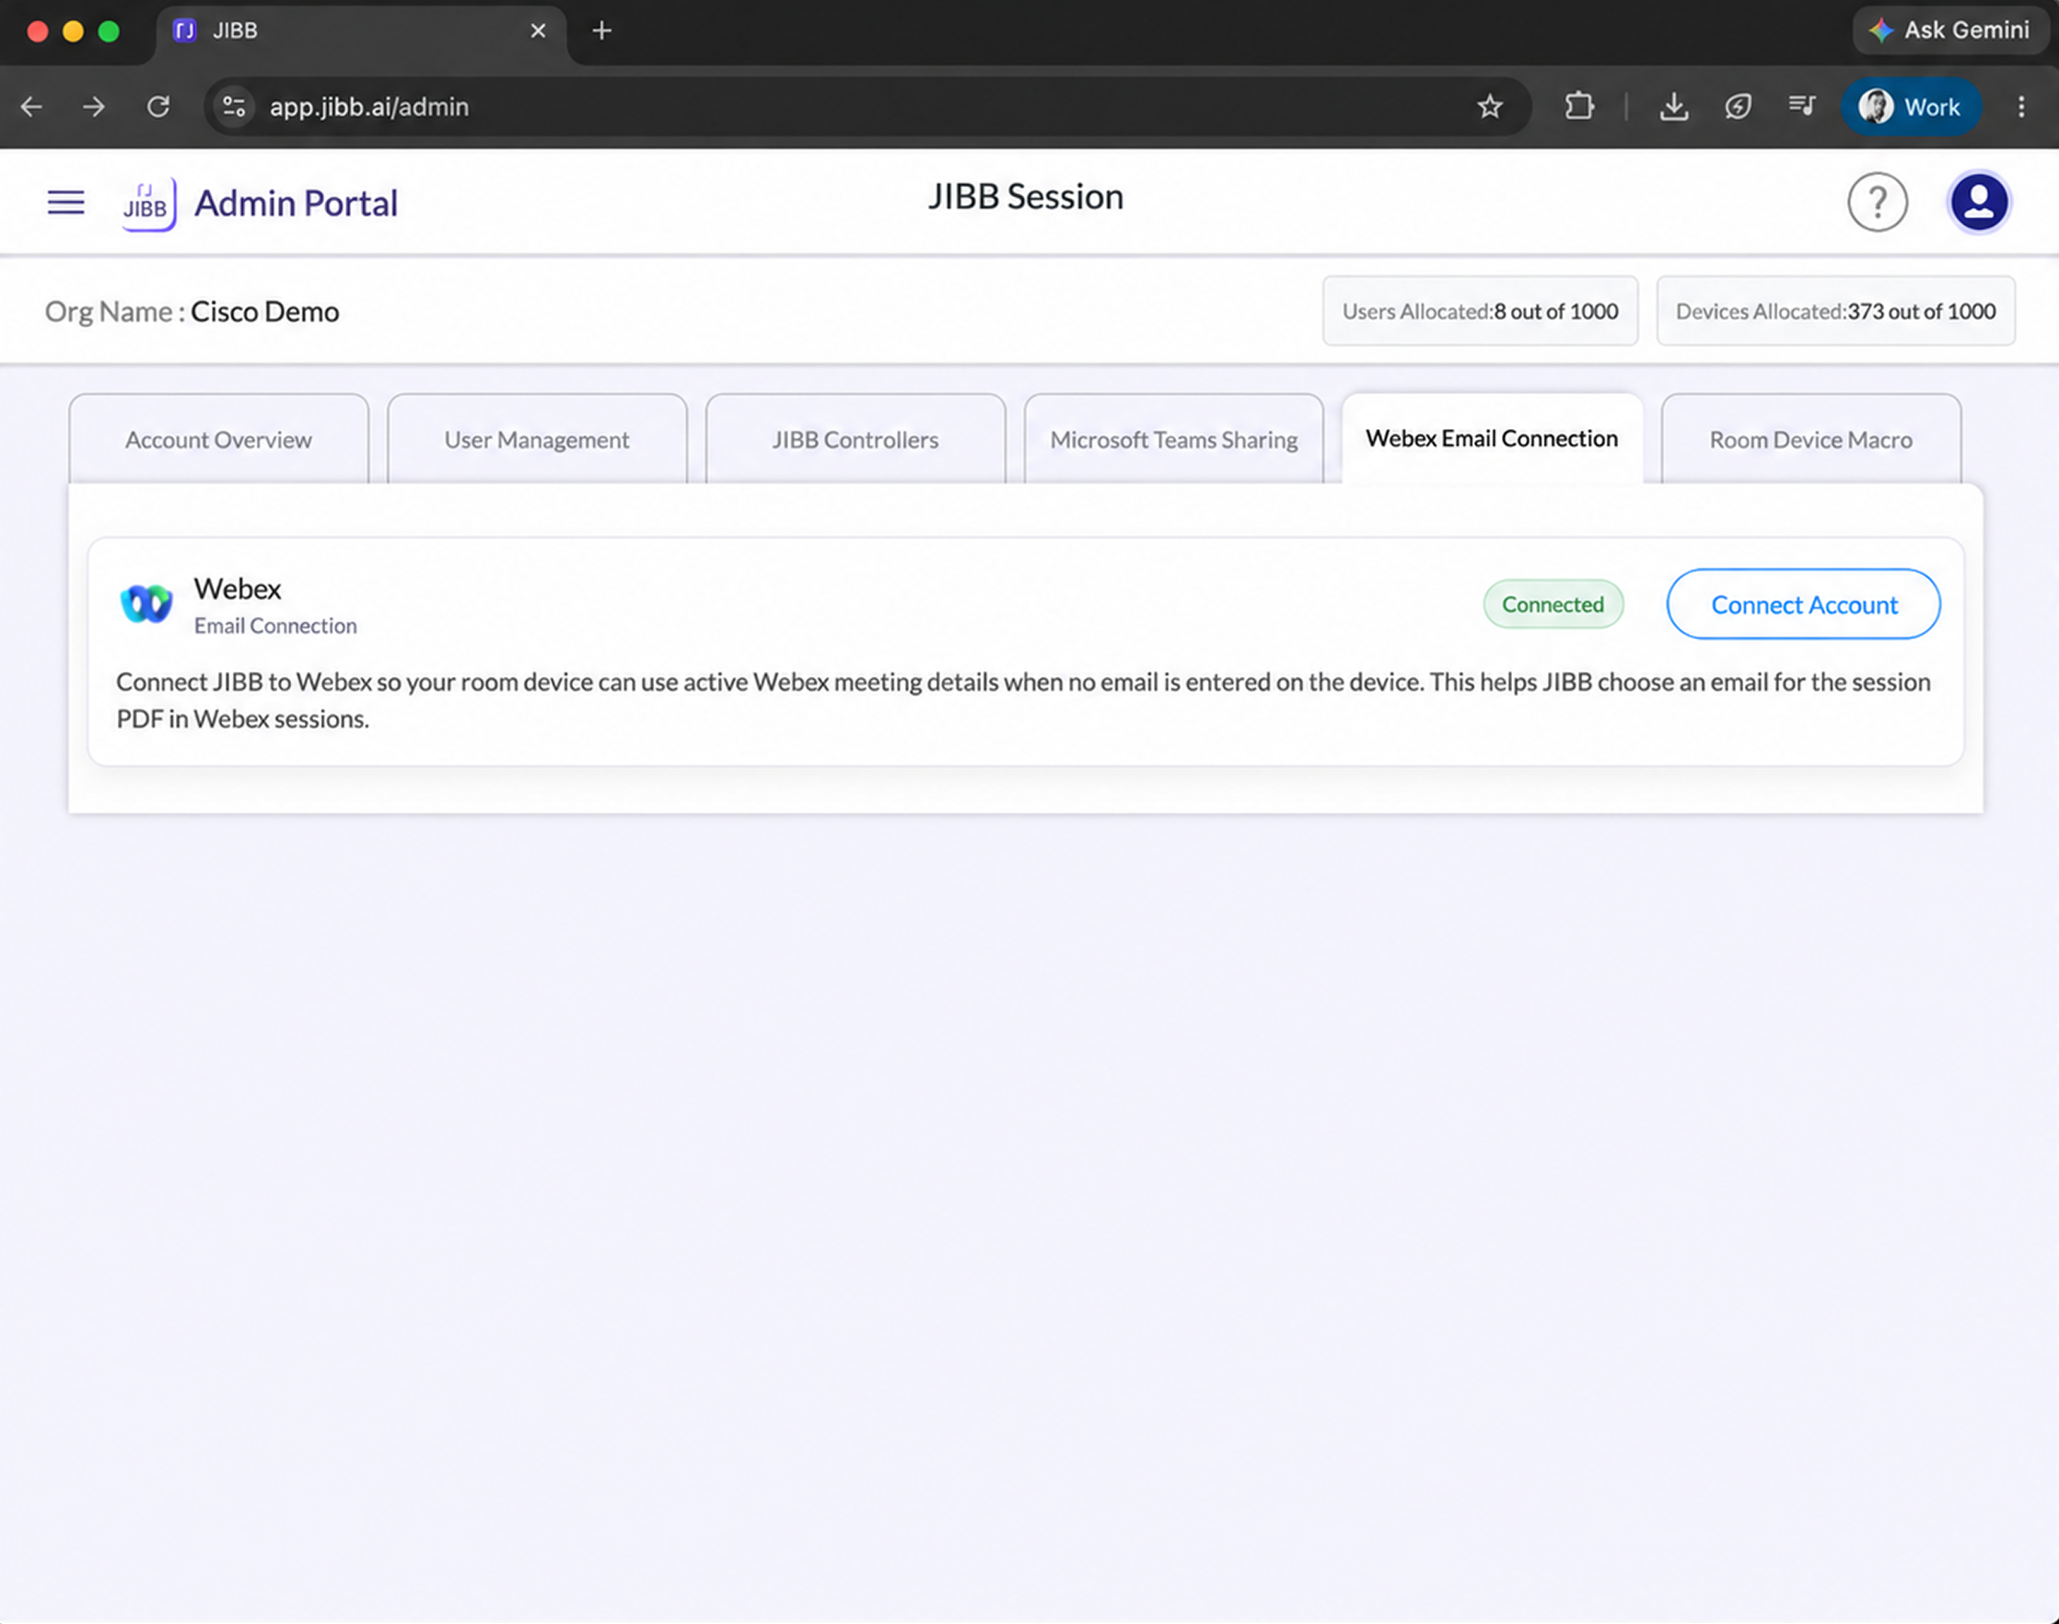Open the Work profile switcher
Viewport: 2059px width, 1624px height.
[1911, 107]
